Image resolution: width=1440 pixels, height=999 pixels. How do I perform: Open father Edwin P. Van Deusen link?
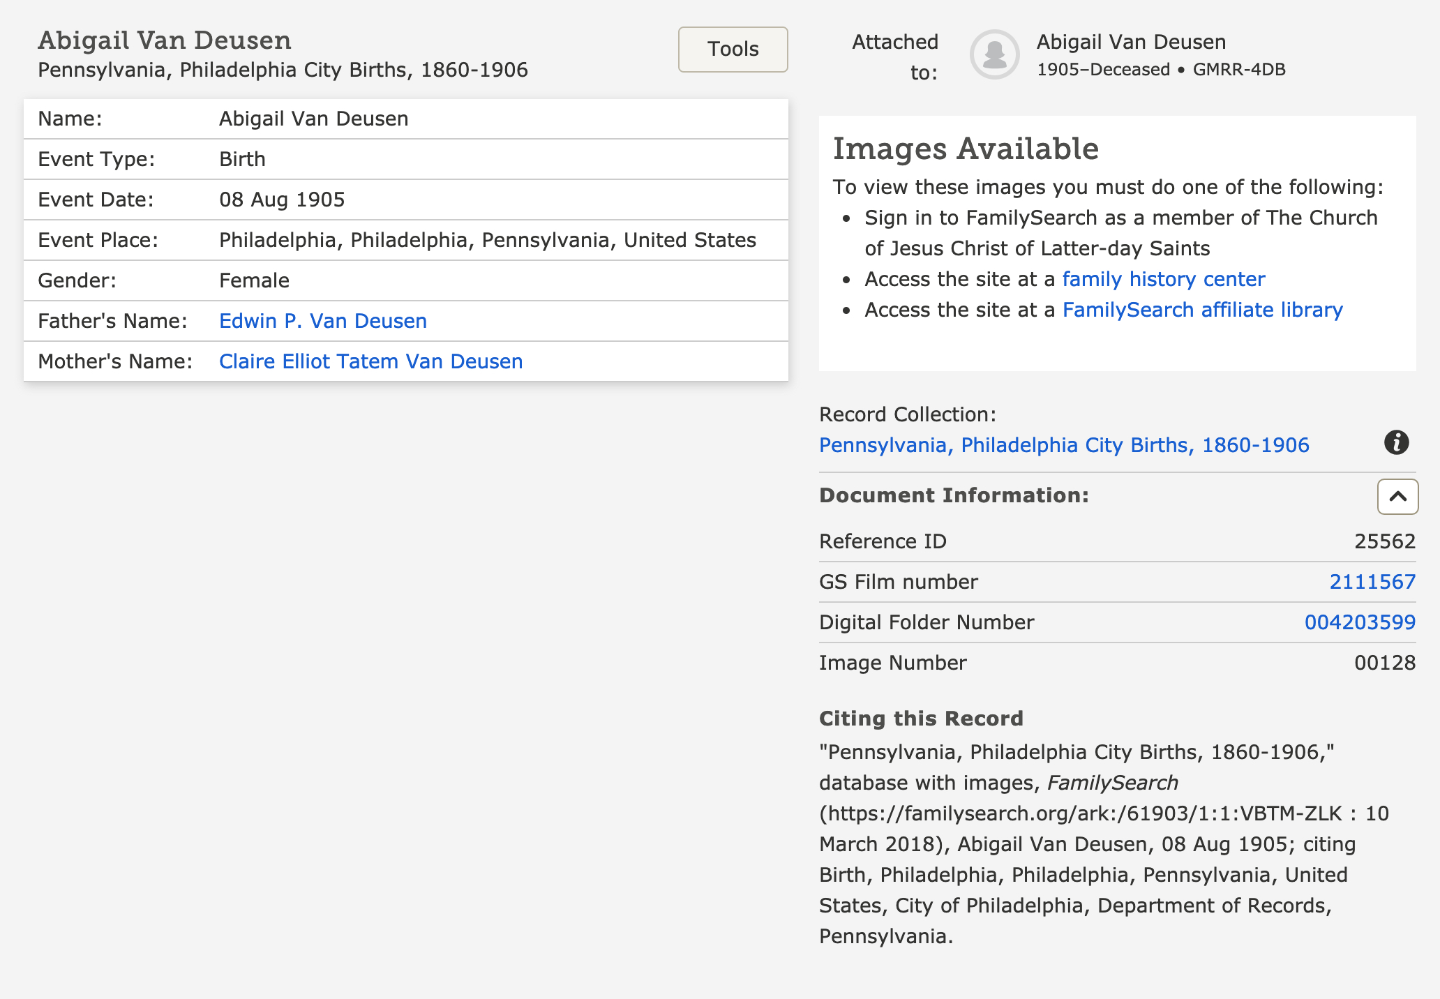(322, 321)
